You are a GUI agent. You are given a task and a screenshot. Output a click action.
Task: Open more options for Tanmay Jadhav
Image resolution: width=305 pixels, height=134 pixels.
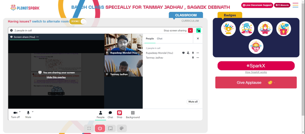(x=198, y=58)
